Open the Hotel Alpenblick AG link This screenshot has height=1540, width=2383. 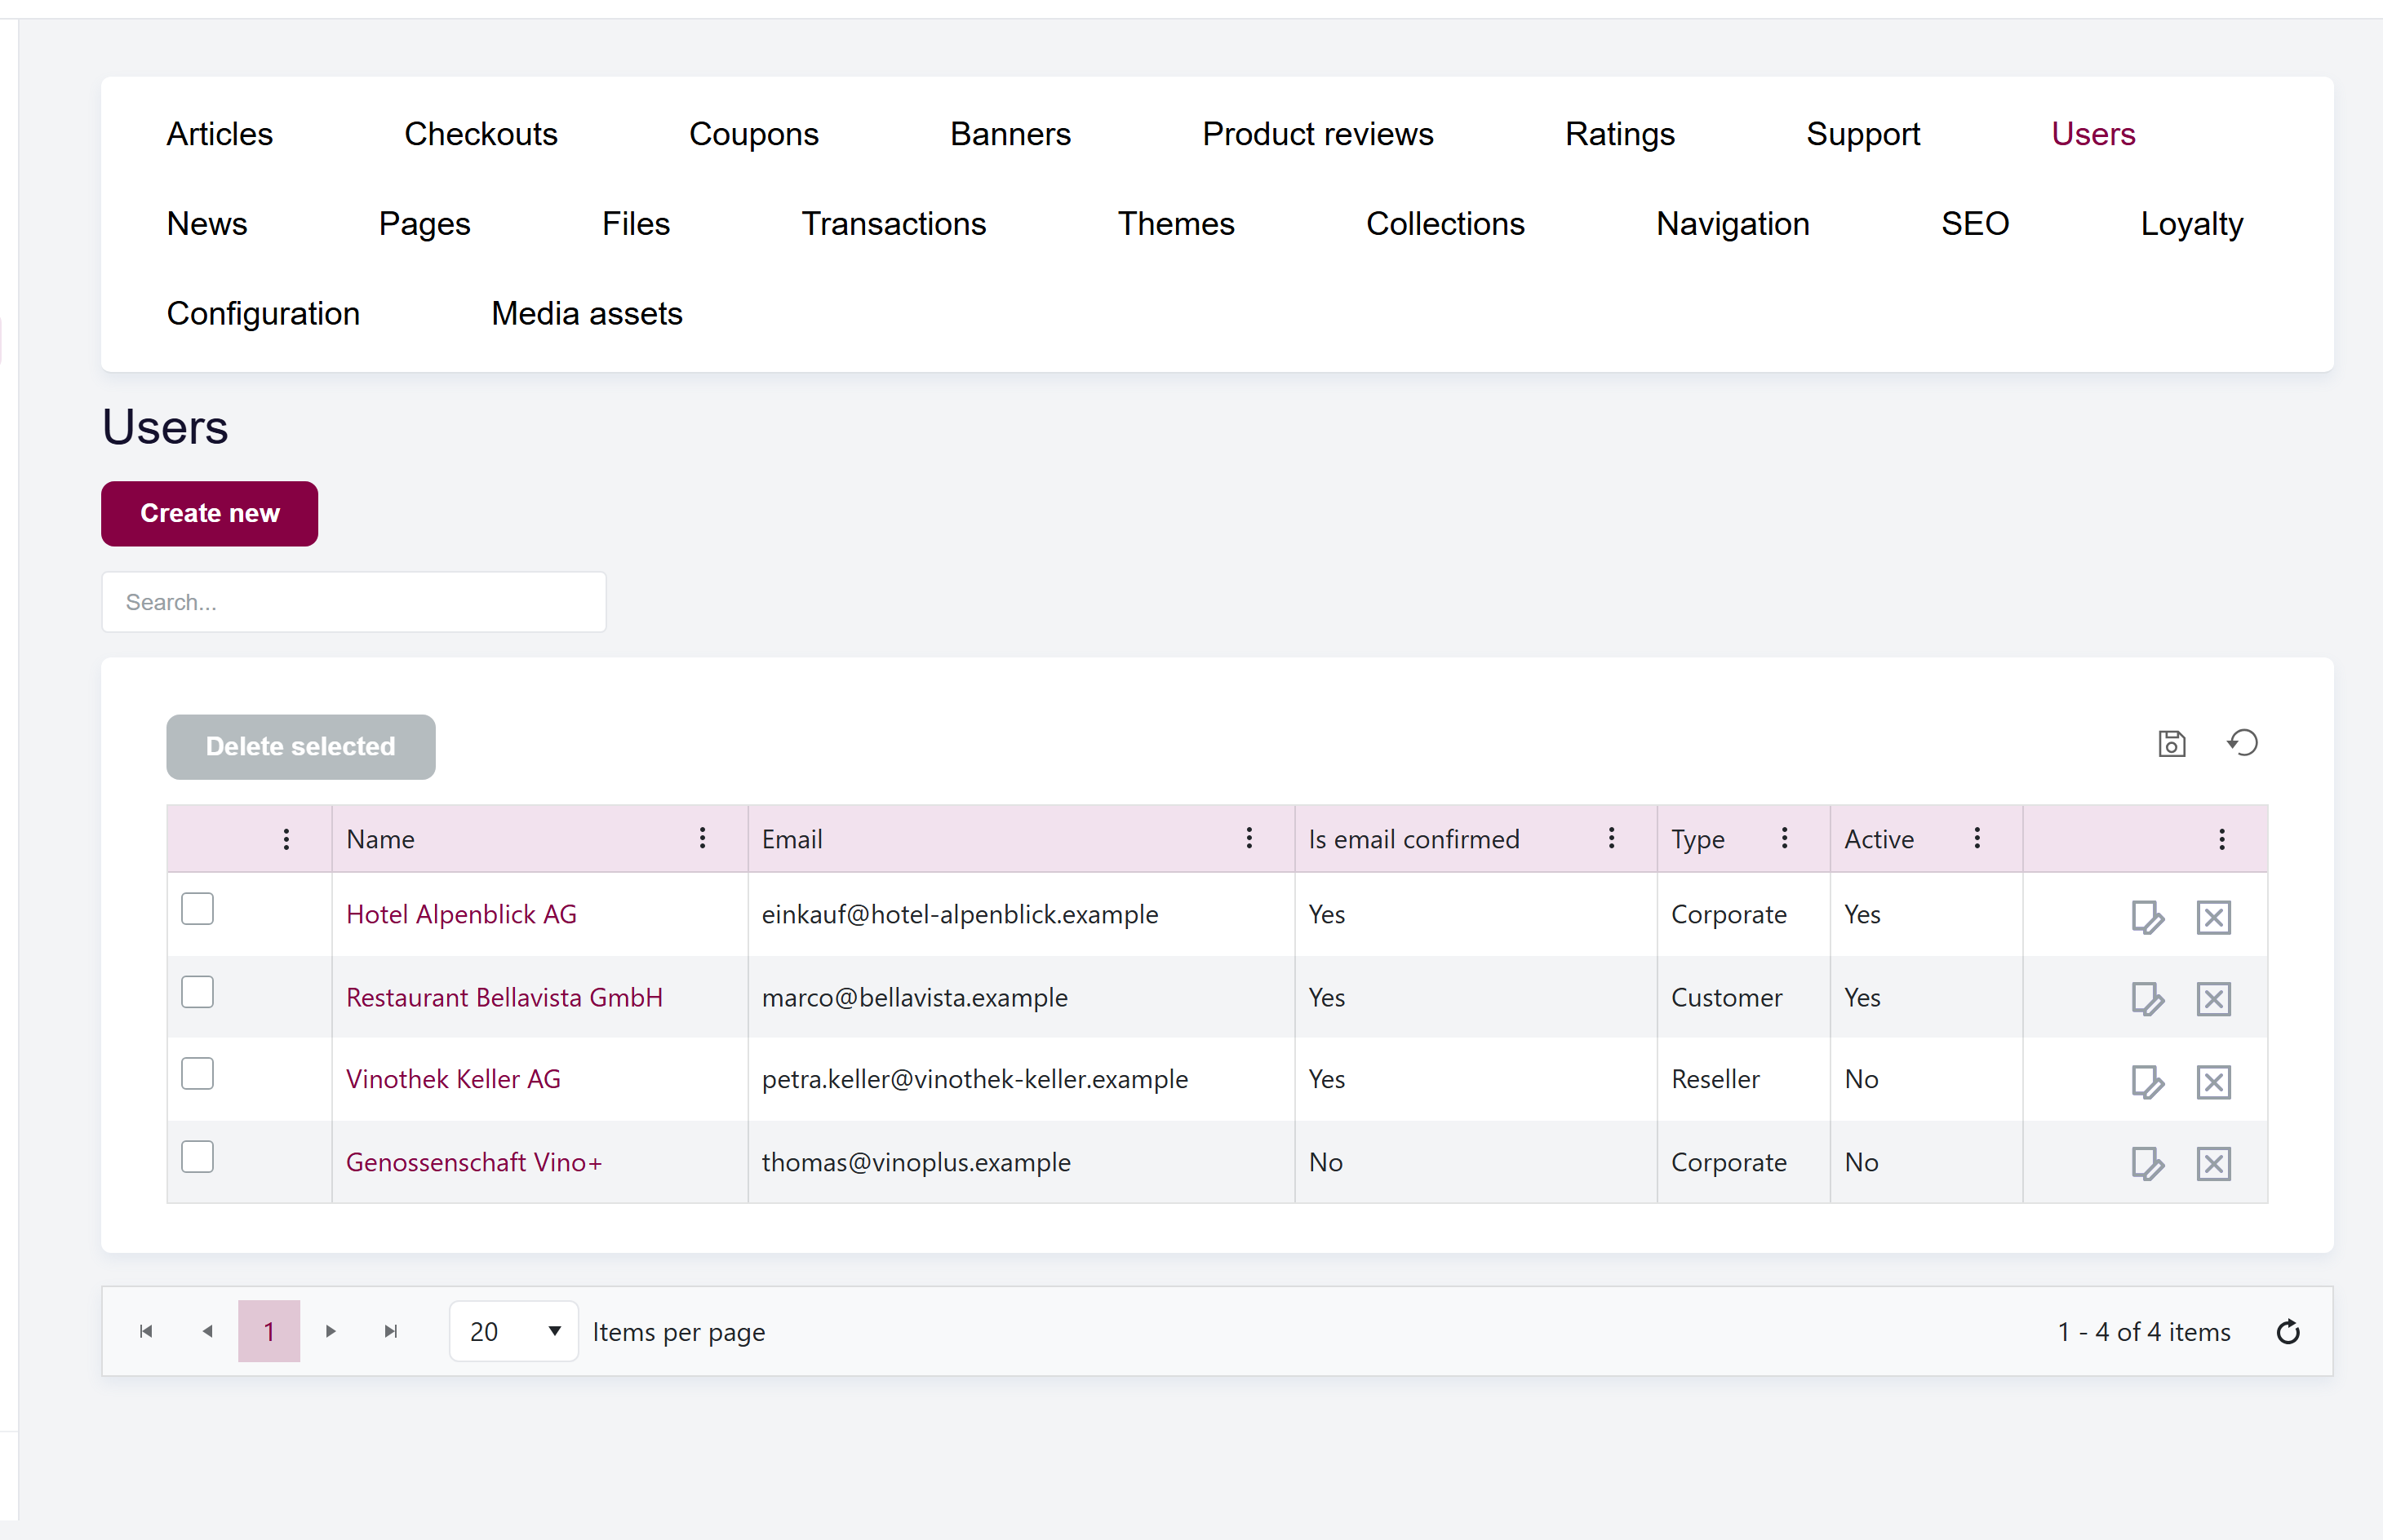pos(461,914)
